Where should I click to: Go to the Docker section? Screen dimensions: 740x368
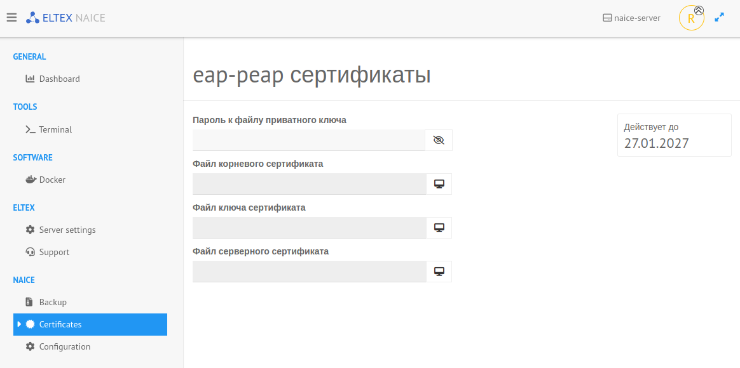coord(52,180)
